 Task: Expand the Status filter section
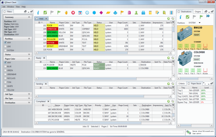pyautogui.click(x=29, y=54)
